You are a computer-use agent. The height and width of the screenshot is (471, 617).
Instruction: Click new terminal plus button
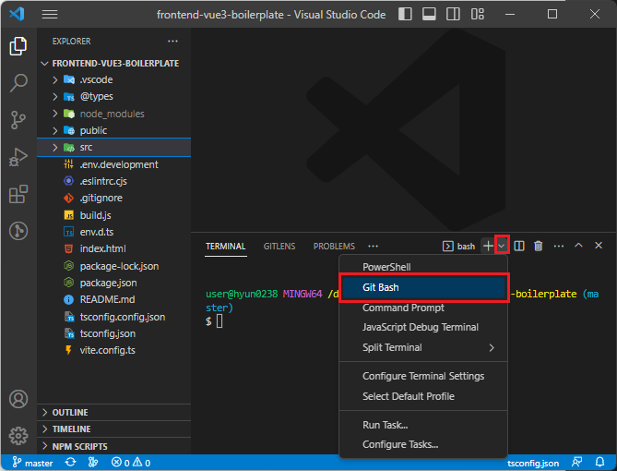point(488,246)
